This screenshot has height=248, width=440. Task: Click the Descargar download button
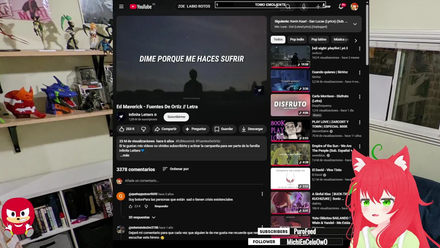point(252,129)
